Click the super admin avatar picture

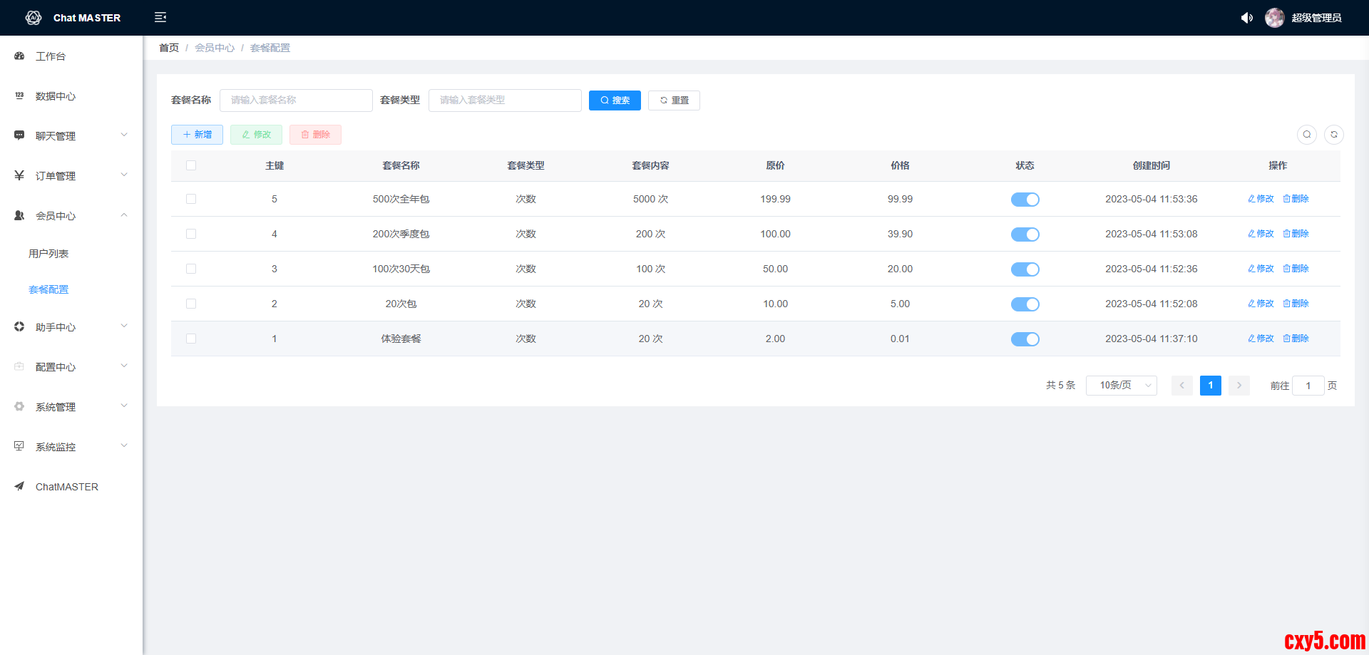coord(1274,18)
